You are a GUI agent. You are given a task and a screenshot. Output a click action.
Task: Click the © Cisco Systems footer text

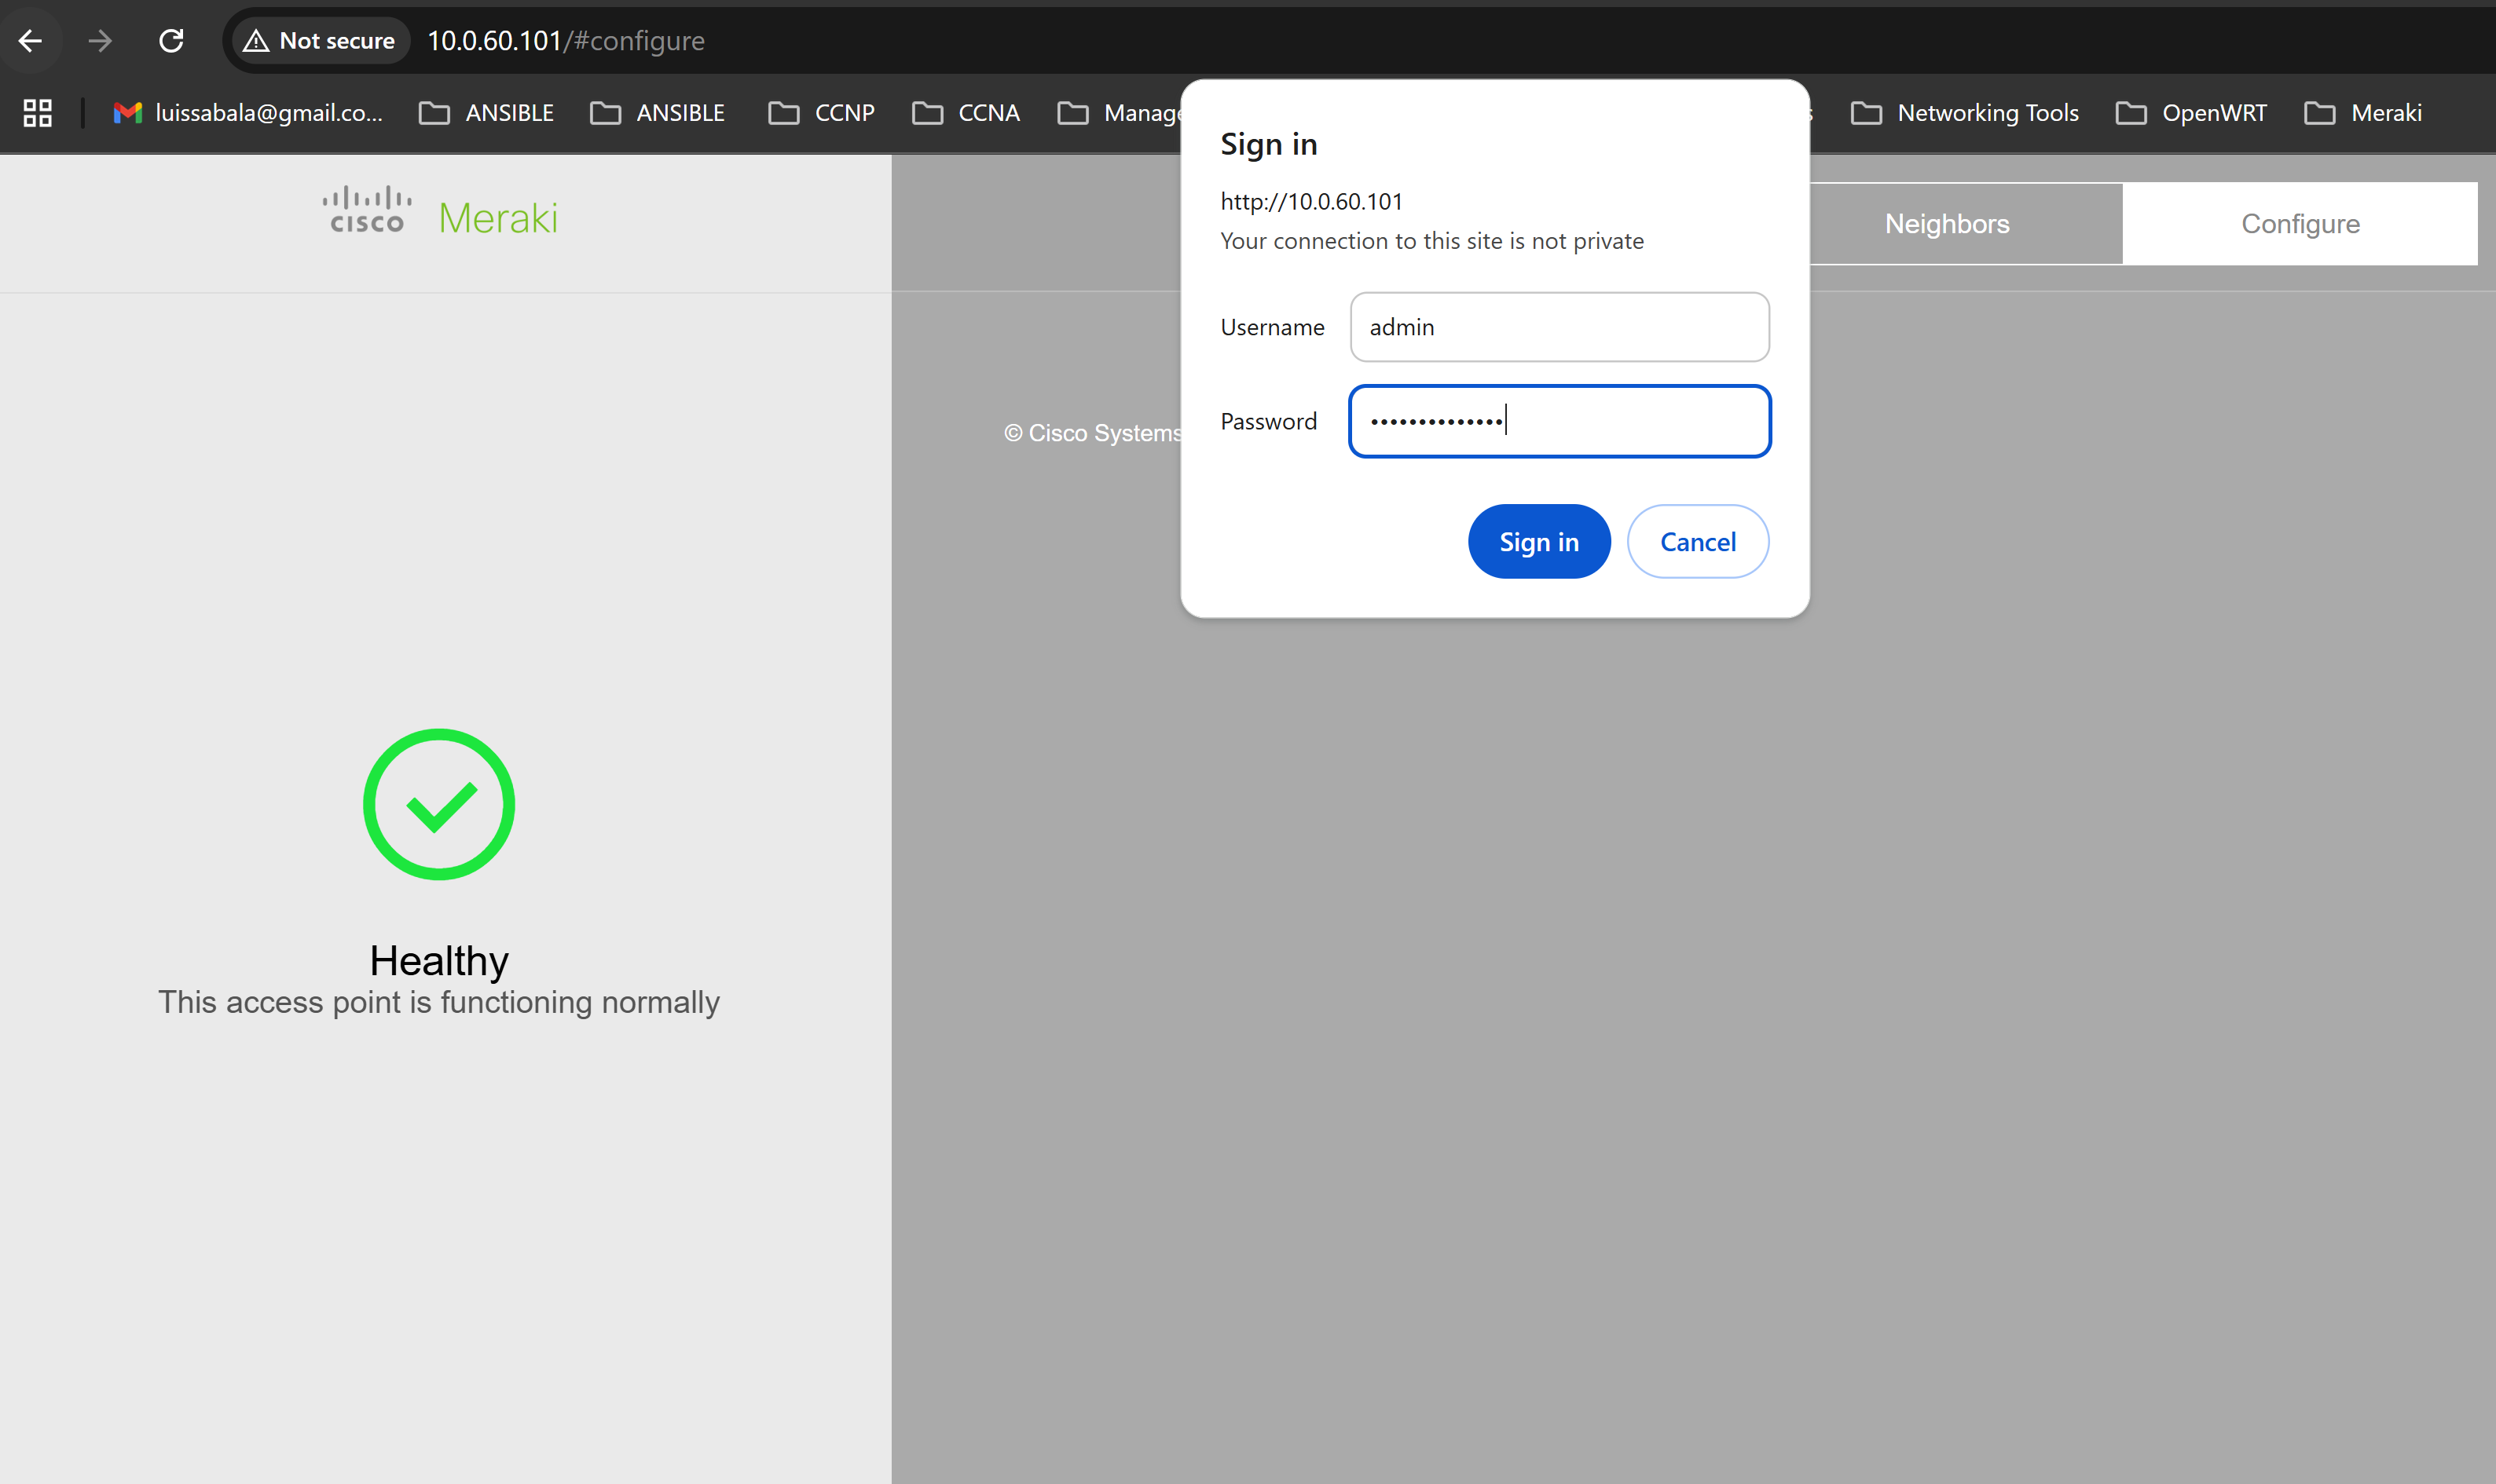click(1092, 433)
